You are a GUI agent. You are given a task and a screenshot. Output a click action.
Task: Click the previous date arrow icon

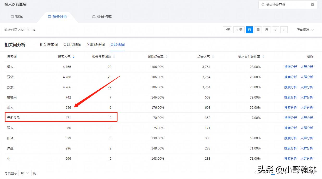tap(275, 30)
